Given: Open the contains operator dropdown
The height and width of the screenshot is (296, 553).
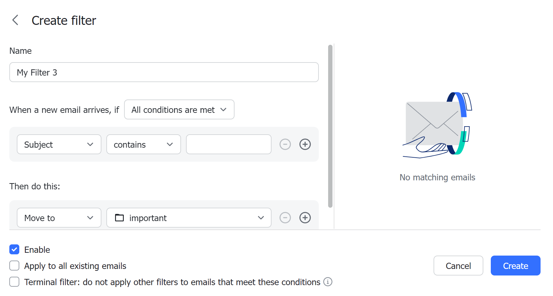Looking at the screenshot, I should [x=143, y=144].
